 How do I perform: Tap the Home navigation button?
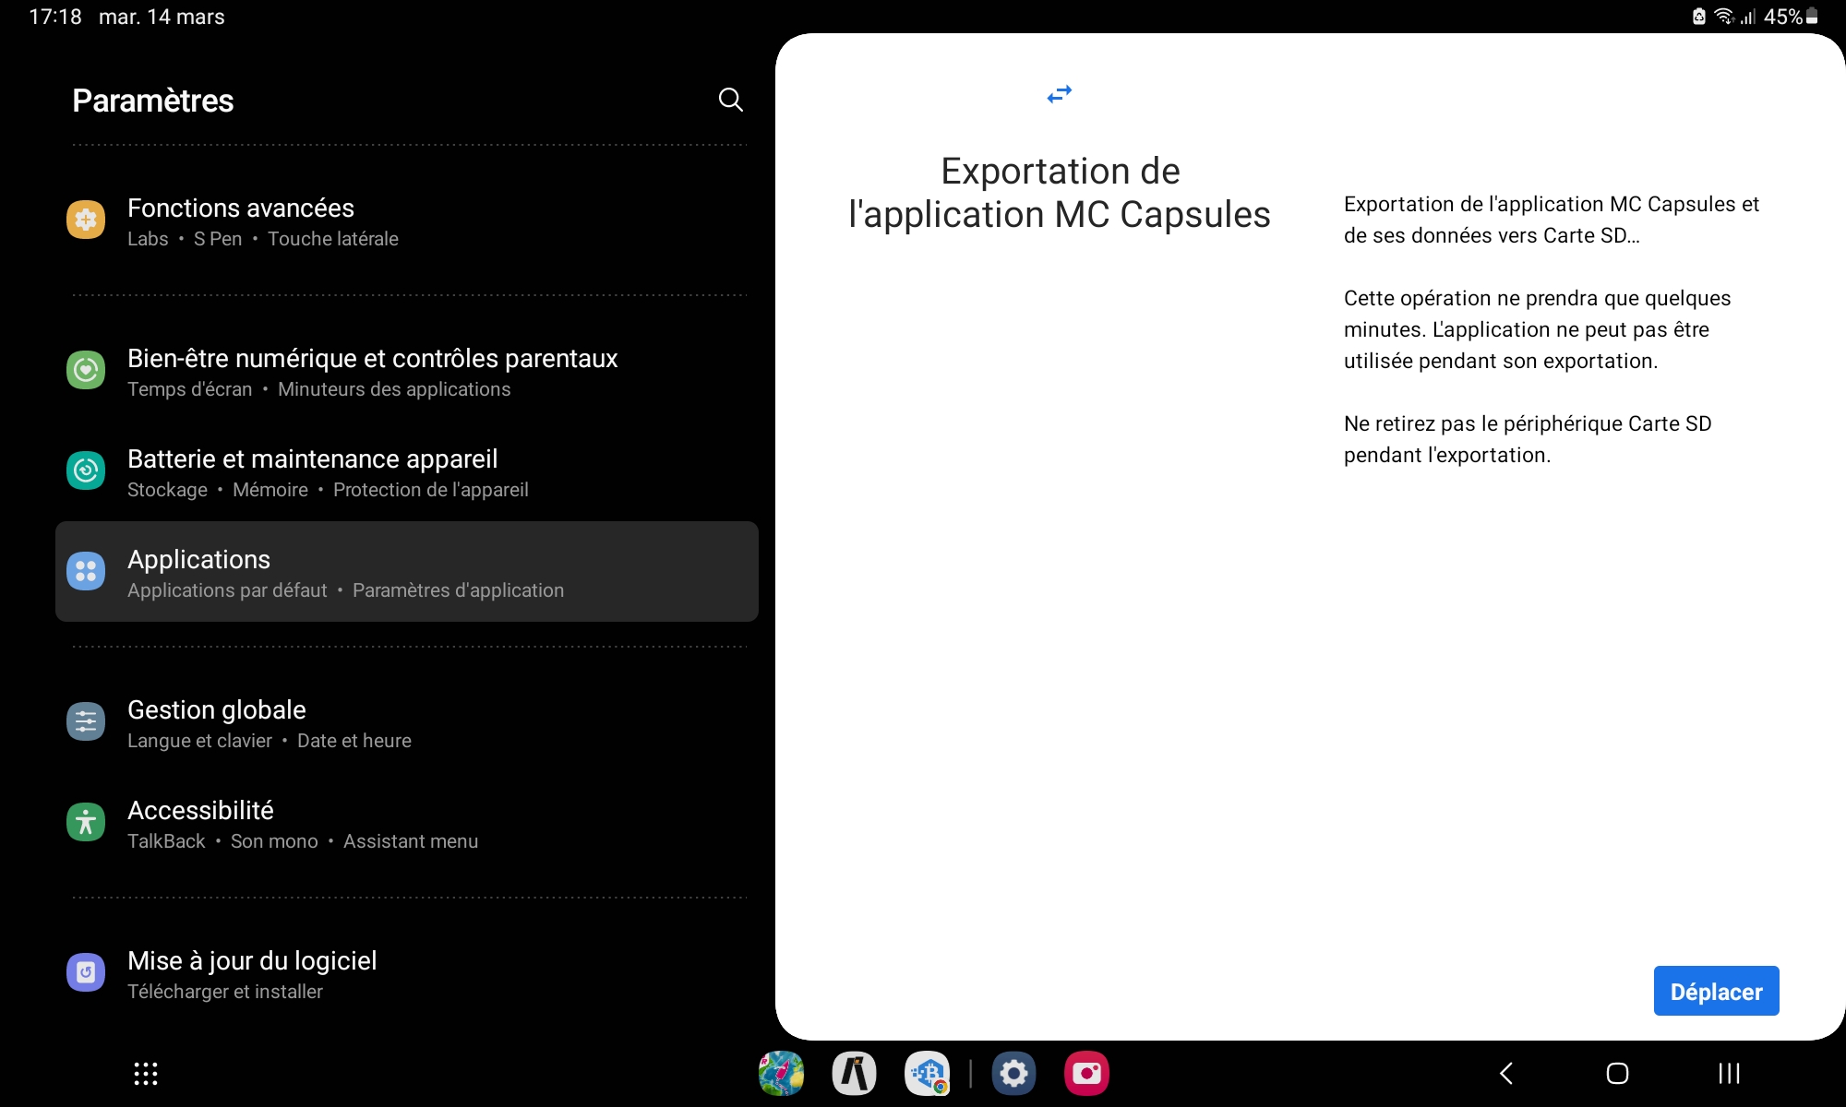click(x=1617, y=1073)
